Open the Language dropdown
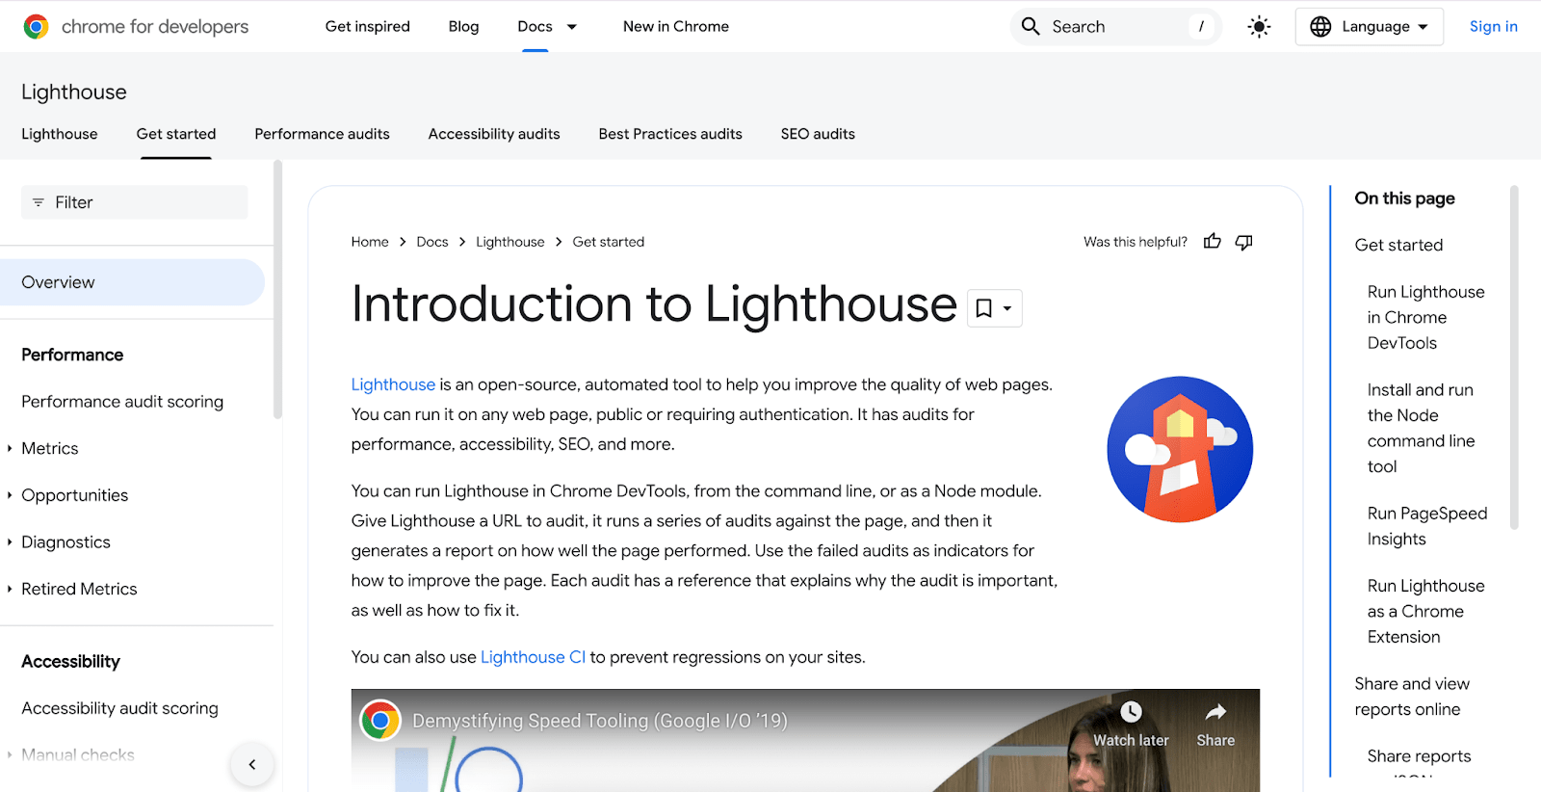 click(1369, 27)
